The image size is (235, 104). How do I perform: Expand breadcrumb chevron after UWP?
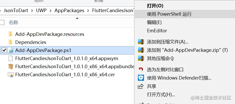50,11
